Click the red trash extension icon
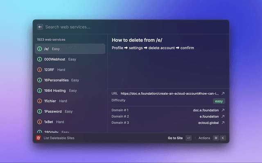This screenshot has width=262, height=163. tap(38, 138)
